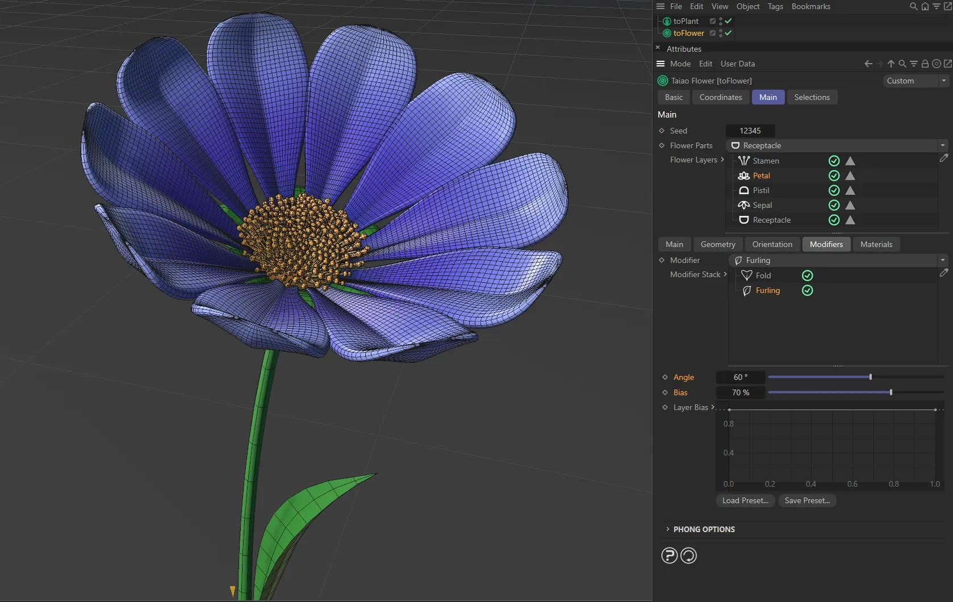The height and width of the screenshot is (602, 953).
Task: Toggle the green checkmark next to Petal
Action: 834,175
